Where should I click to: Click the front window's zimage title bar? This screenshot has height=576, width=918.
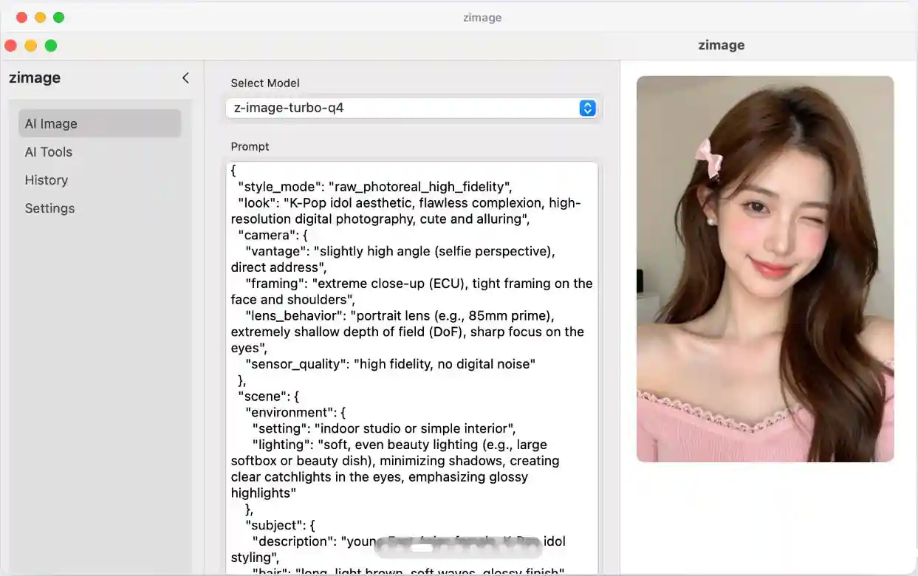tap(721, 45)
